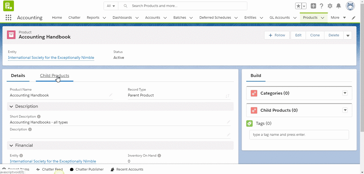Collapse the Financial section
Viewport: 364px width, 174px height.
[x=12, y=145]
